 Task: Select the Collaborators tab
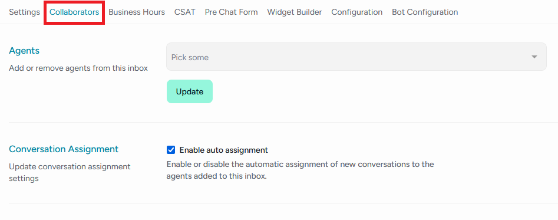[74, 12]
